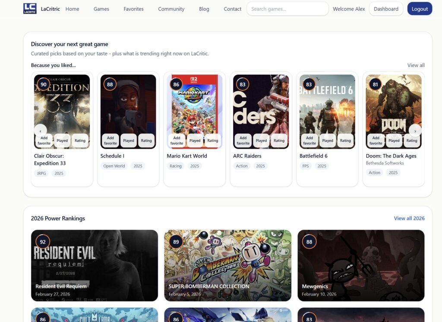
Task: Follow the View all 2026 link
Action: [409, 218]
